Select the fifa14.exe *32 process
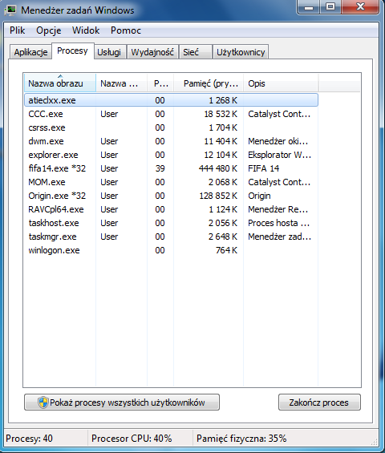The width and height of the screenshot is (385, 453). [171, 168]
